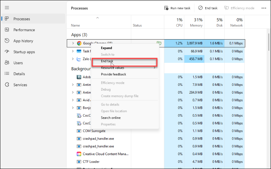
Task: Open the three-dot more options menu
Action: point(264,8)
